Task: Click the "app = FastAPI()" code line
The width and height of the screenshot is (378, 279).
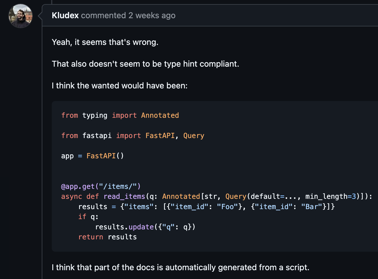Action: [x=93, y=156]
